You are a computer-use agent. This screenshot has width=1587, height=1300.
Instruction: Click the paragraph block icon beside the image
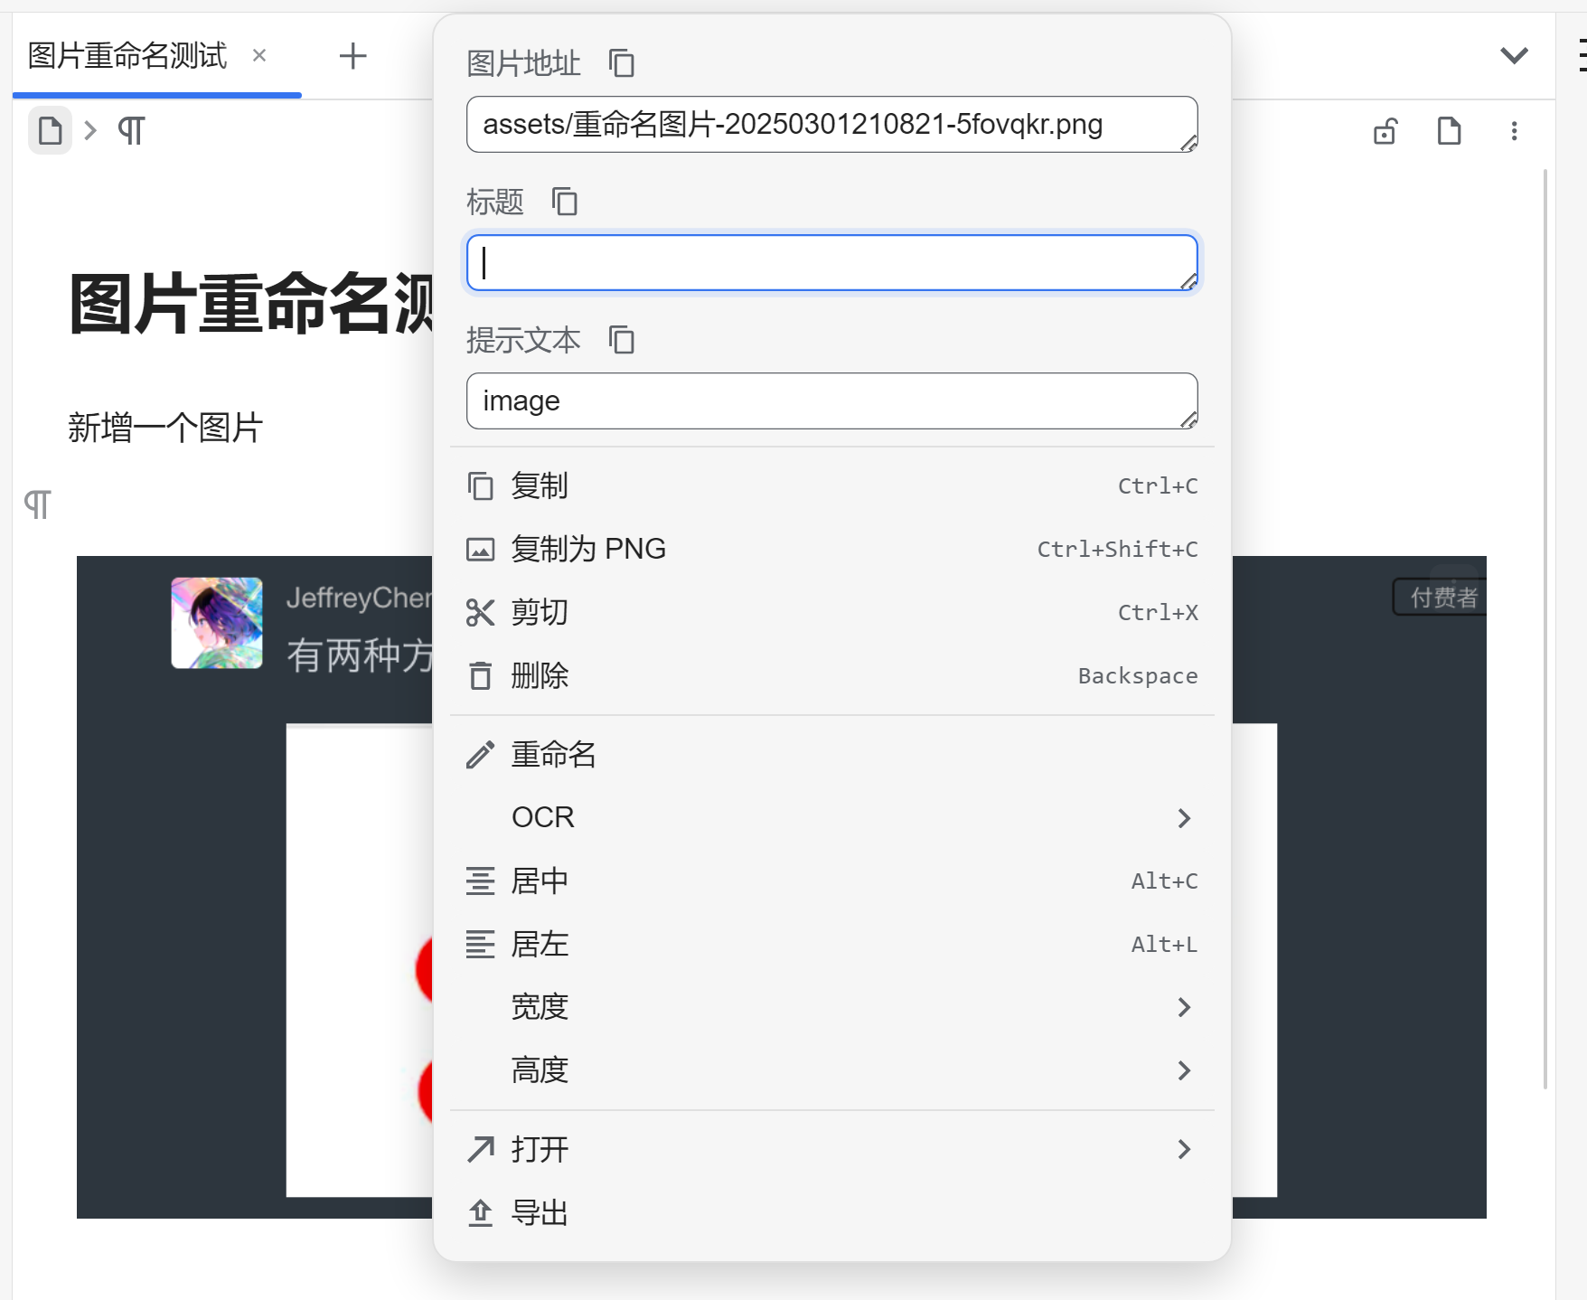37,504
